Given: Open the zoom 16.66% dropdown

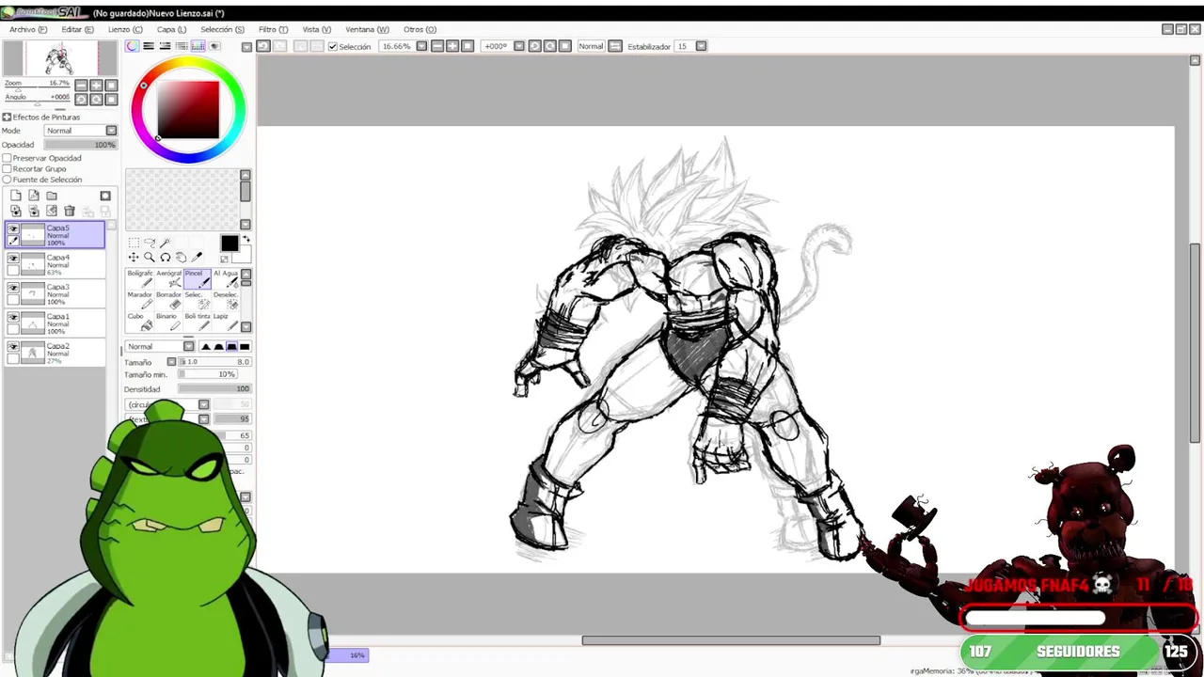Looking at the screenshot, I should pos(421,46).
